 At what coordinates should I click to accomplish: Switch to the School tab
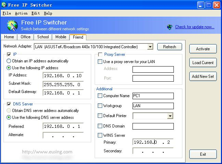(x=43, y=37)
